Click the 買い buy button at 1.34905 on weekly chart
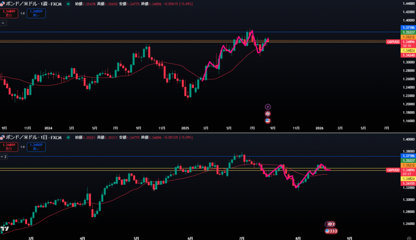 pos(36,13)
